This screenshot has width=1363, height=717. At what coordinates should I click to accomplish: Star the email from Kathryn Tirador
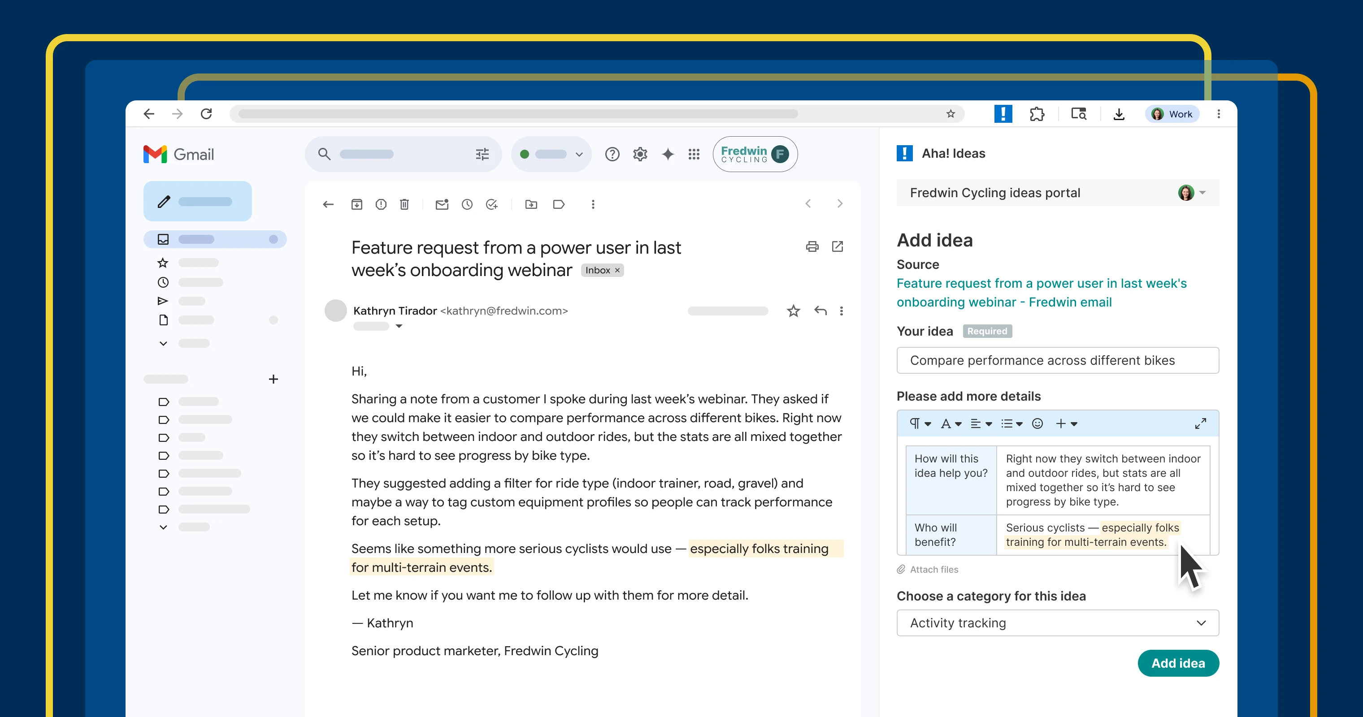point(793,311)
